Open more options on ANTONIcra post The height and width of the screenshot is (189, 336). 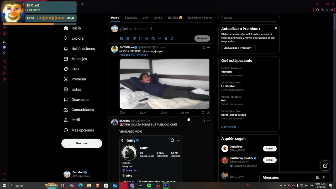pos(208,48)
